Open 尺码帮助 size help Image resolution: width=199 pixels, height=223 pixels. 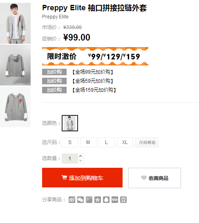click(x=147, y=142)
